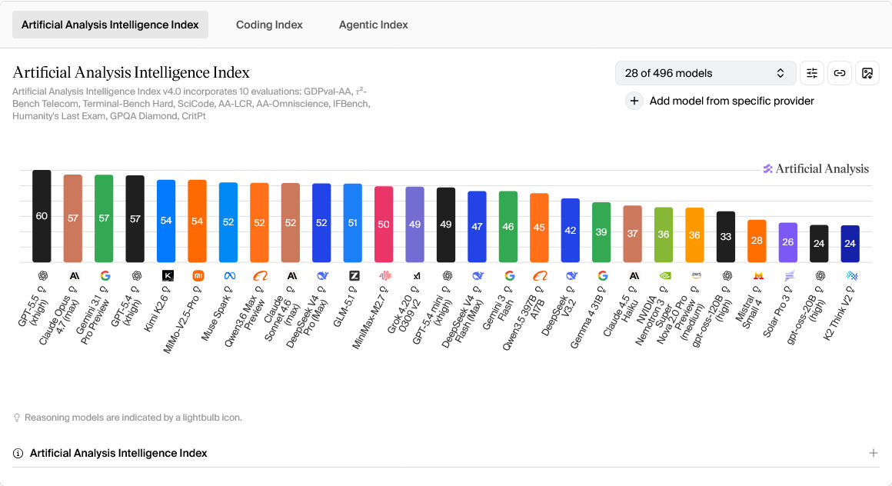Select the purple Grok 4.20 bar scoring 49
The width and height of the screenshot is (892, 486).
[x=414, y=225]
